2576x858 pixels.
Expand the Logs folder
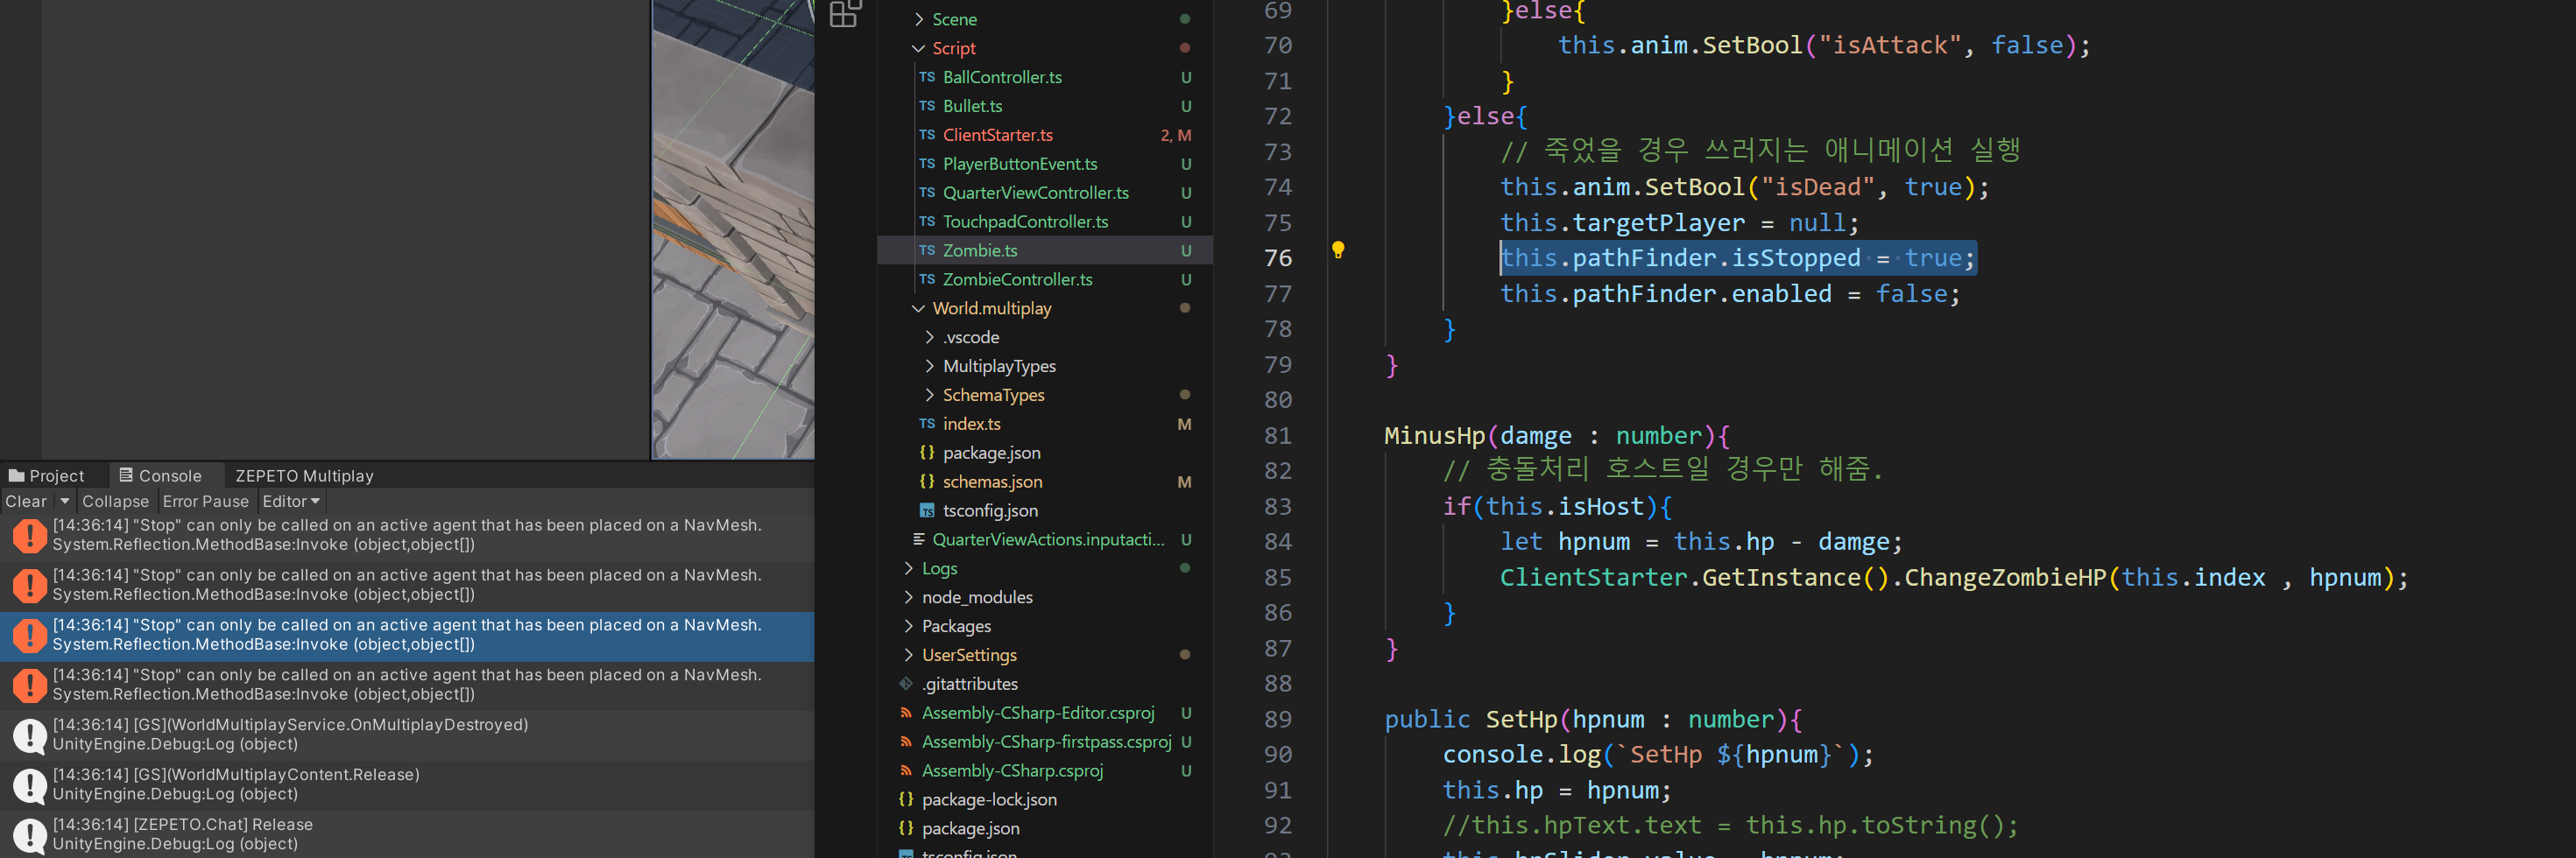908,569
